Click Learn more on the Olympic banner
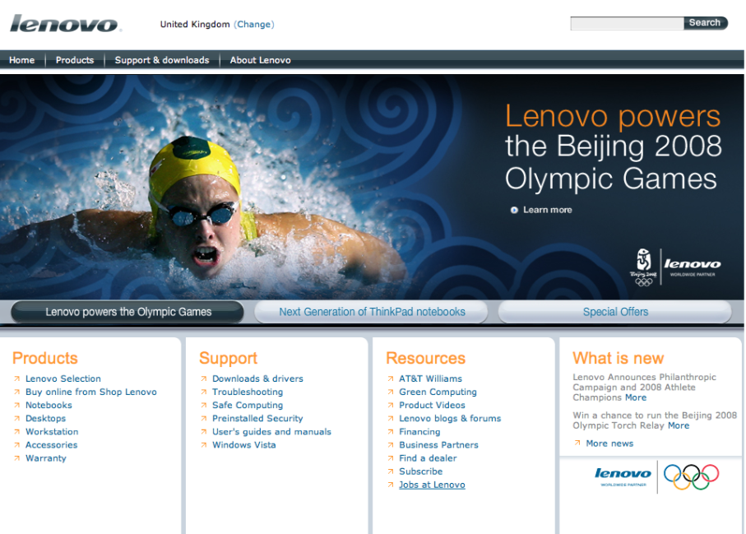The image size is (746, 534). 547,210
